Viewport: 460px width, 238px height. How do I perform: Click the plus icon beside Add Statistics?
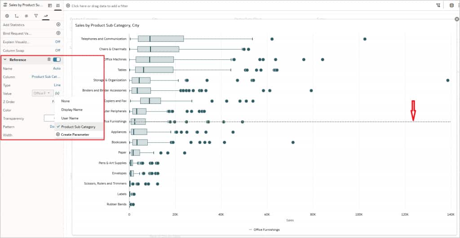click(x=58, y=25)
